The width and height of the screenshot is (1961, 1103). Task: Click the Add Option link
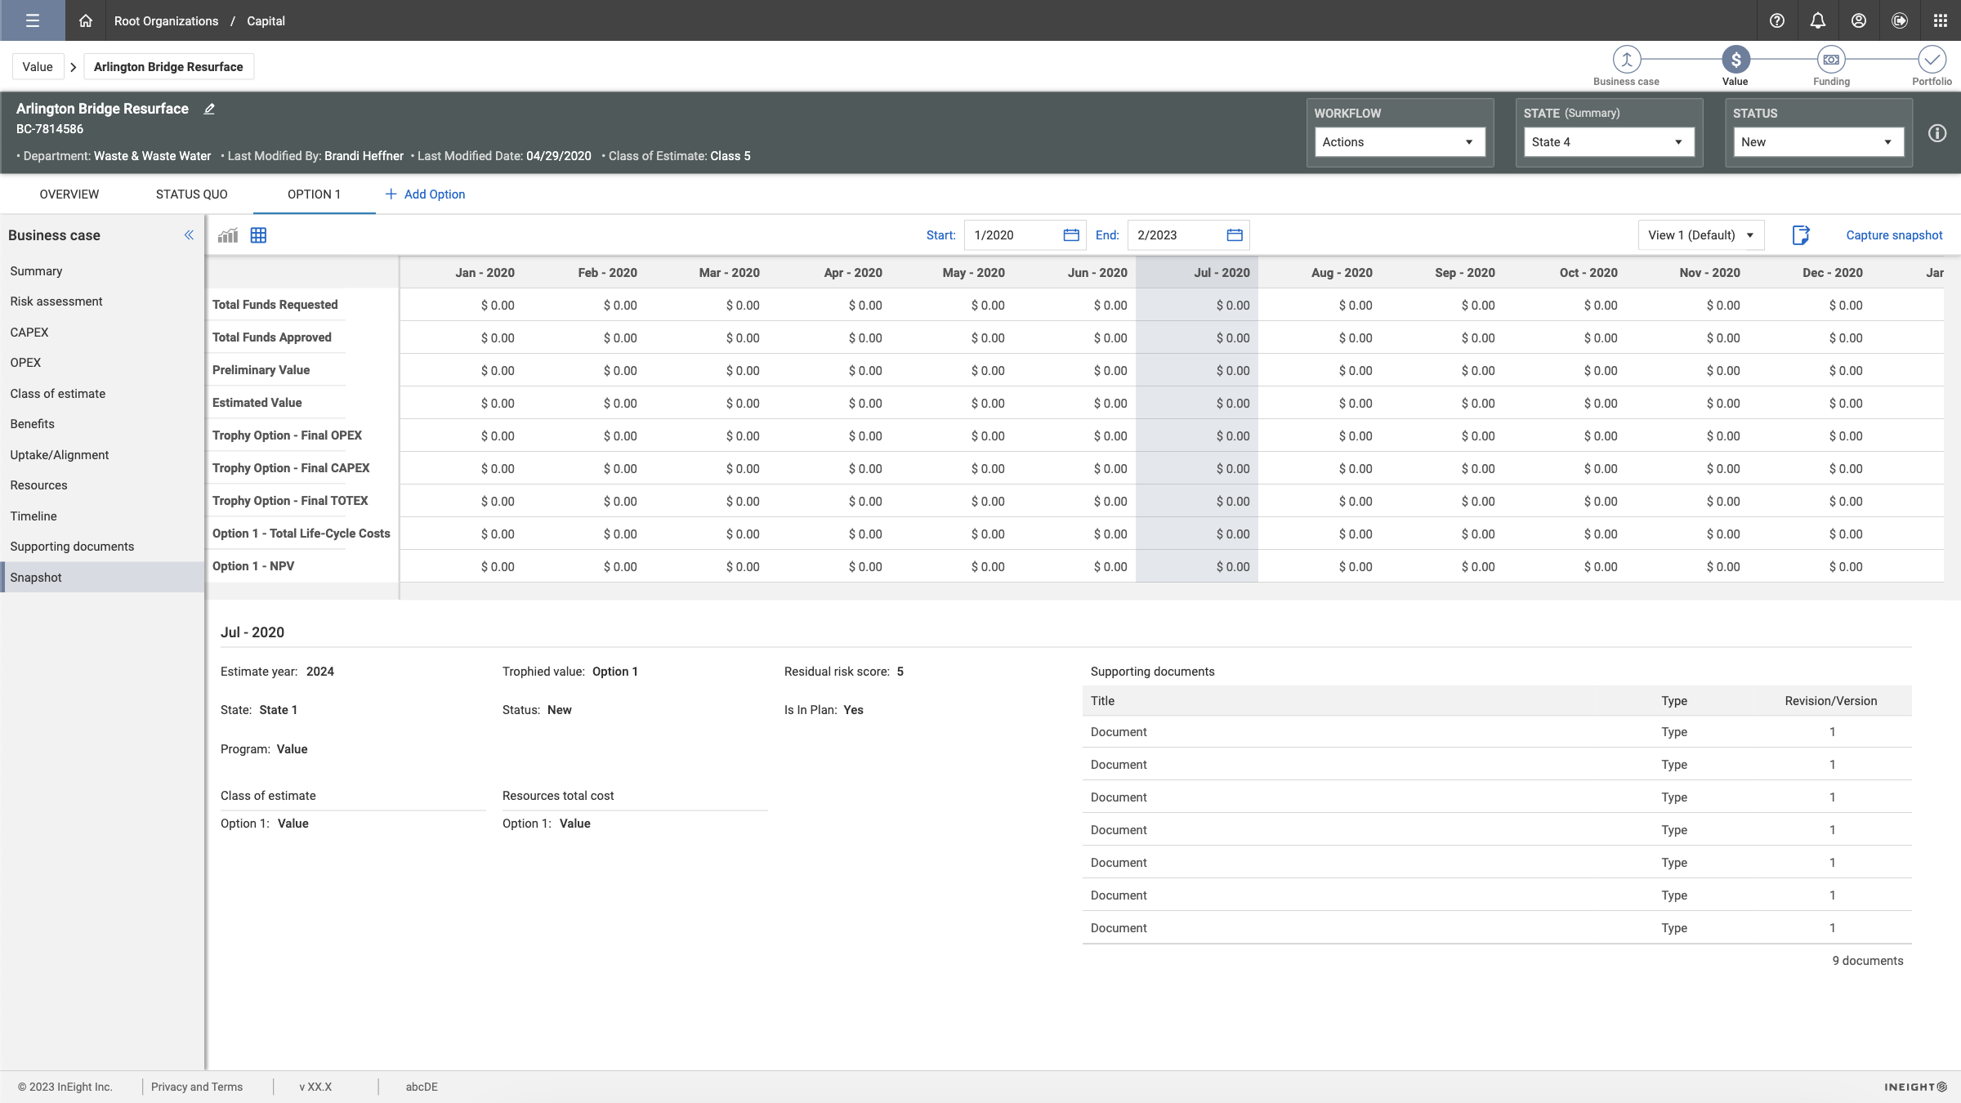(435, 194)
